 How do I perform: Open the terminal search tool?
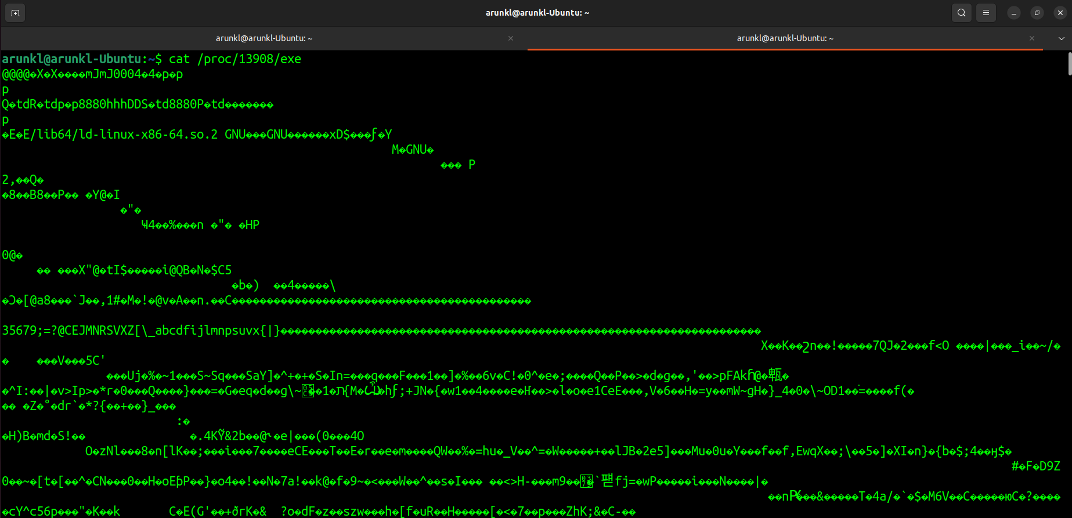[962, 13]
